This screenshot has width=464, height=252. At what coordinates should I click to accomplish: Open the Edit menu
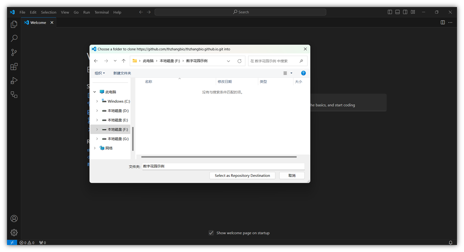click(33, 12)
